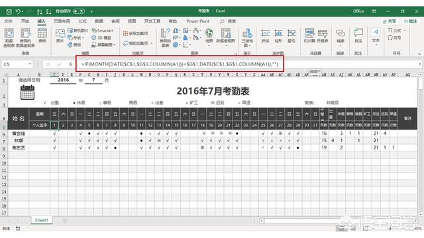Insert a Win/Loss sparkline (盈亏)
Screen dimensions: 424x238
click(x=291, y=36)
